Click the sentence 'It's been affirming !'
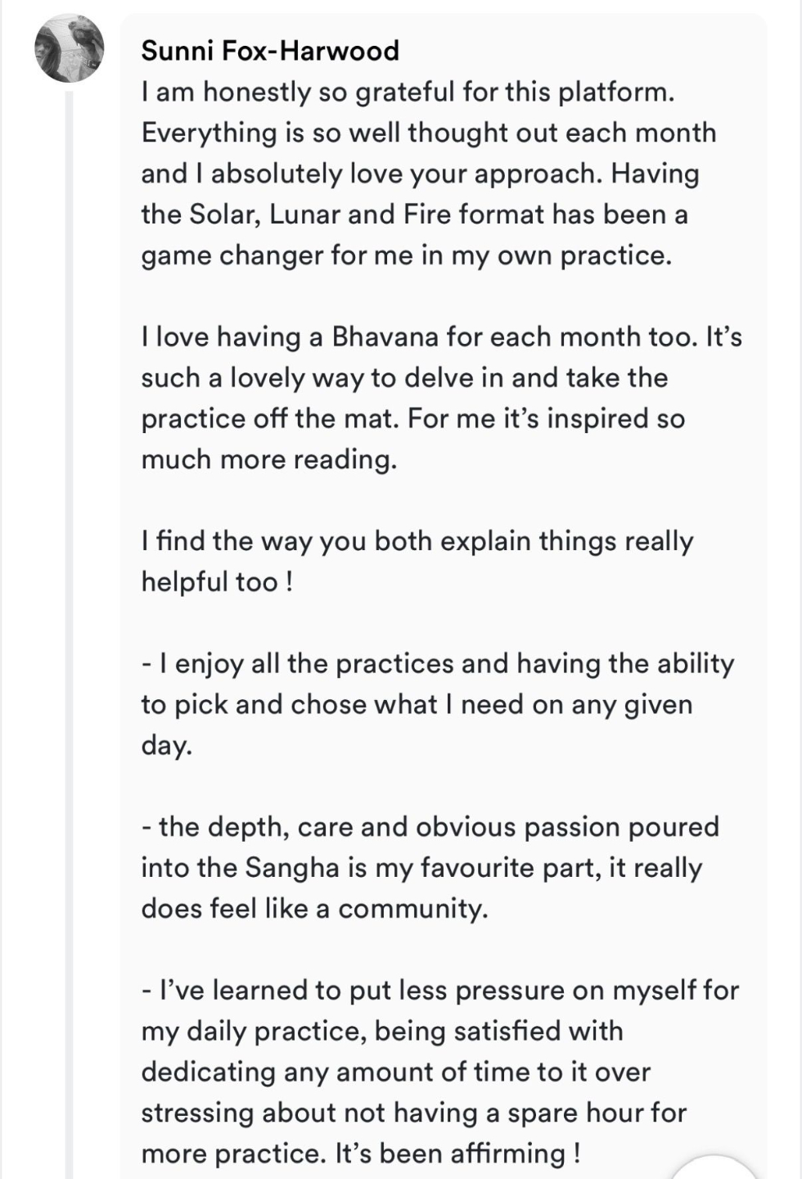The height and width of the screenshot is (1179, 802). 458,1154
